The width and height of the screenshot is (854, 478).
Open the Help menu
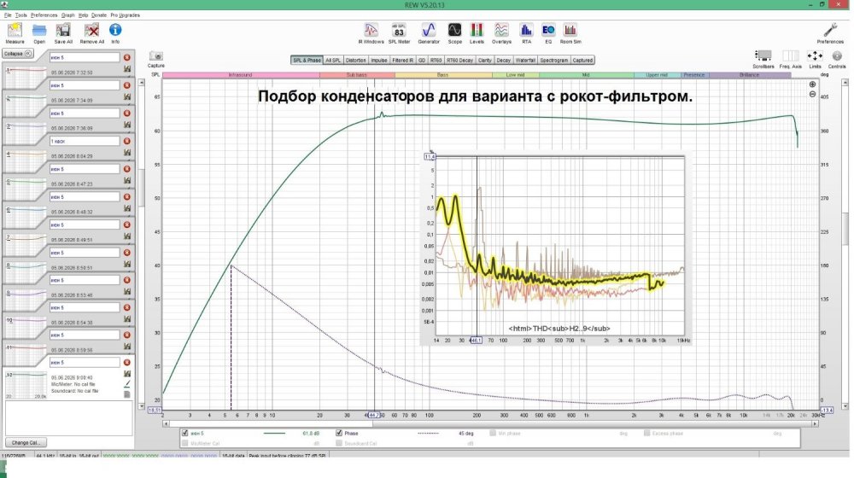tap(83, 15)
